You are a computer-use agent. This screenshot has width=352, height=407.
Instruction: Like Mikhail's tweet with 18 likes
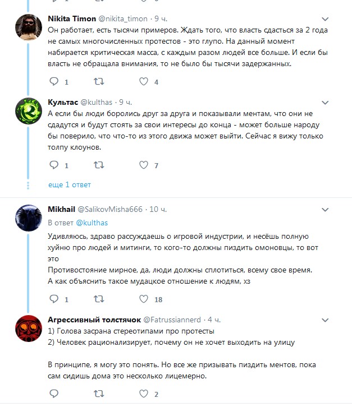pos(143,299)
